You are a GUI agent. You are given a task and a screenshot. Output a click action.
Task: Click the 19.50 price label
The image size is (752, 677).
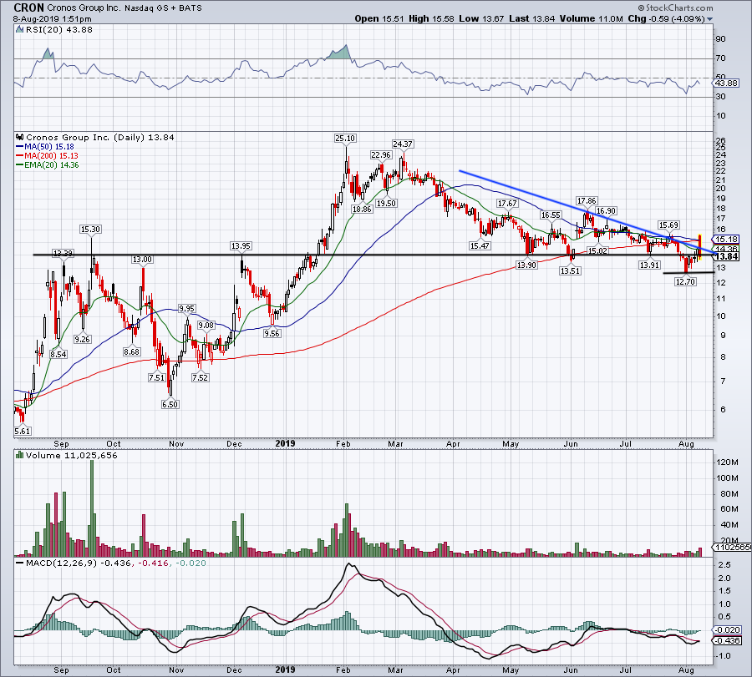(386, 203)
